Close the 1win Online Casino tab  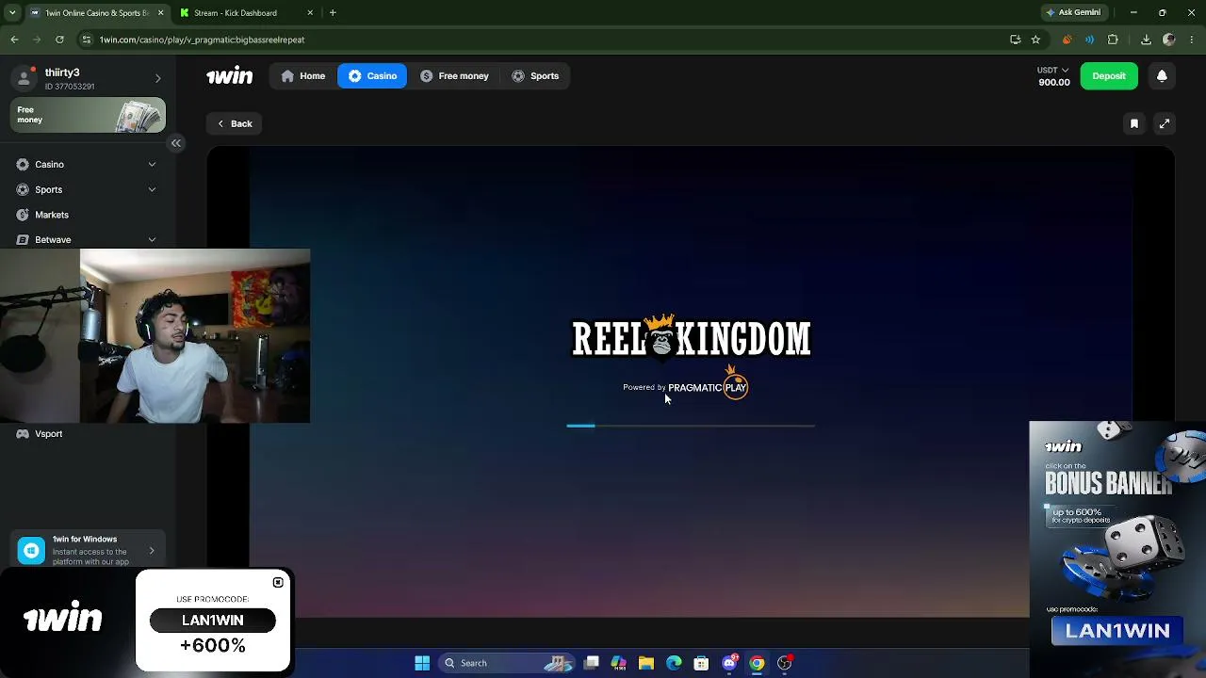160,13
